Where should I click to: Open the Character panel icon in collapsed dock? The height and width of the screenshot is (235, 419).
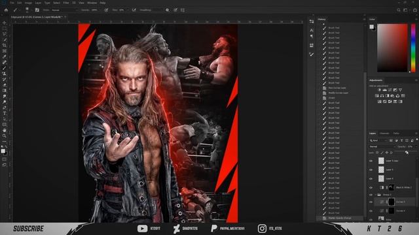pos(312,31)
